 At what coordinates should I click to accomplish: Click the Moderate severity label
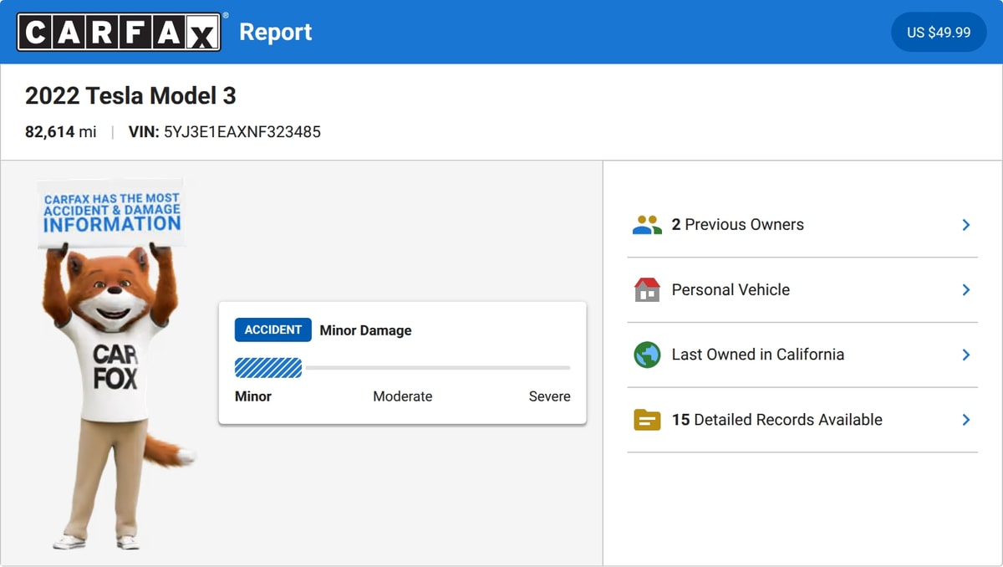(x=403, y=396)
